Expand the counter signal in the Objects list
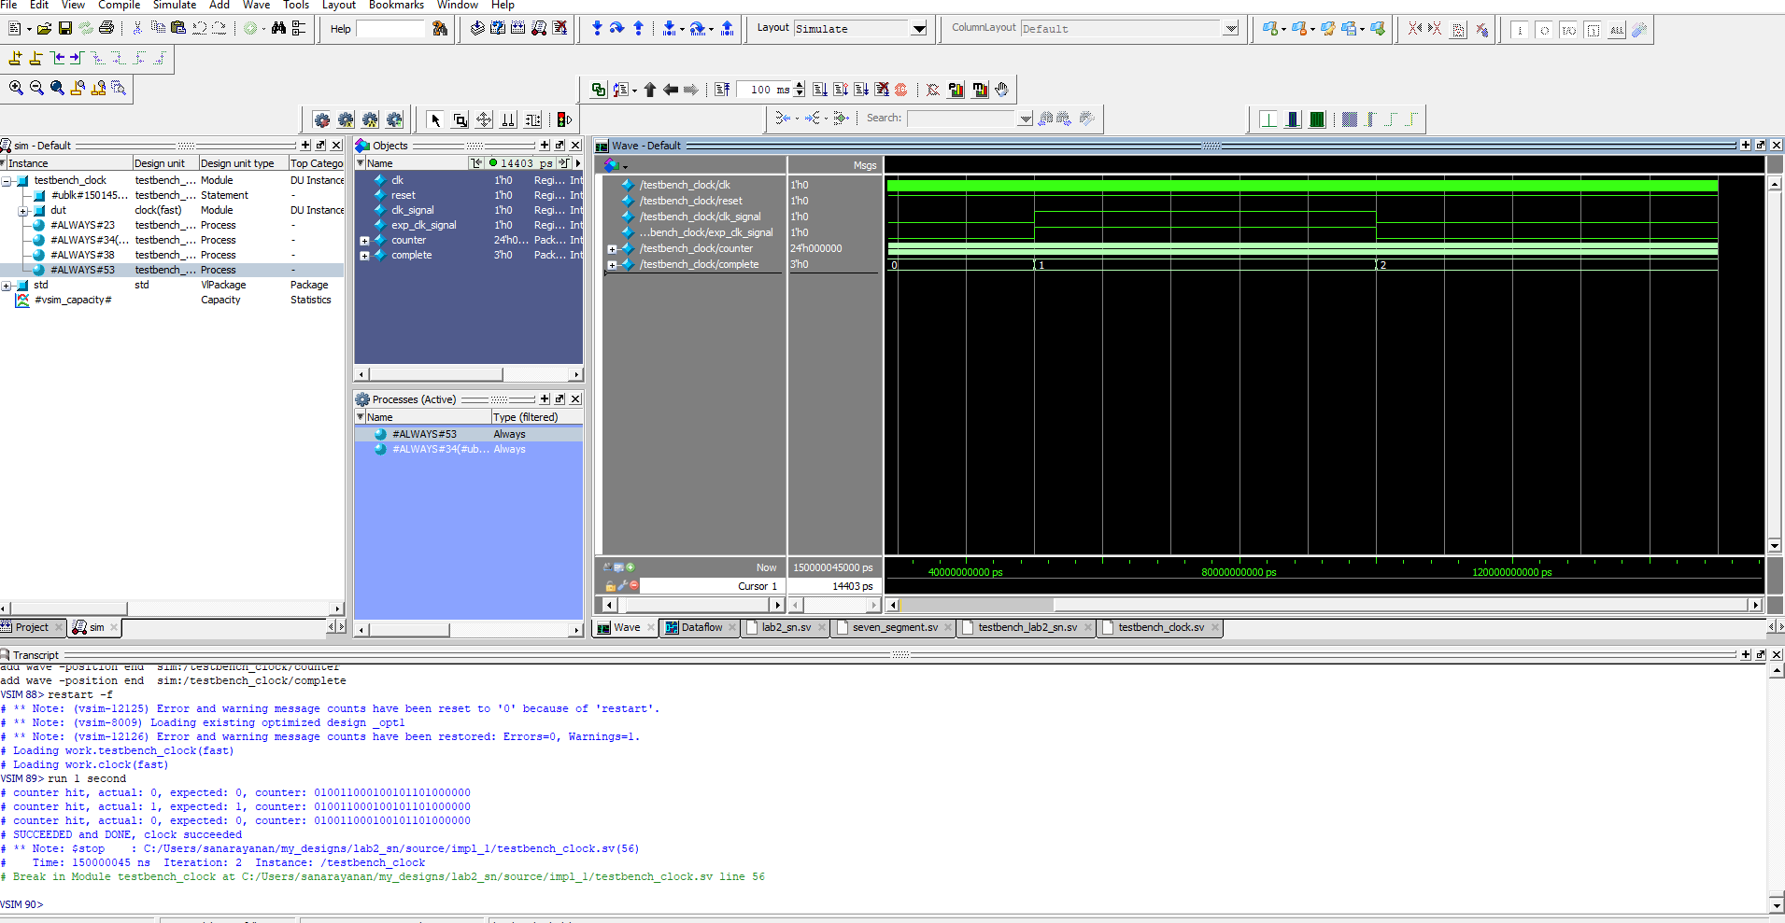 (364, 241)
